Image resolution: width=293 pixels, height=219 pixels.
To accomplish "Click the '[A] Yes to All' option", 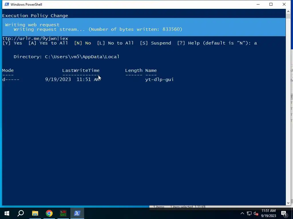I will pos(48,43).
